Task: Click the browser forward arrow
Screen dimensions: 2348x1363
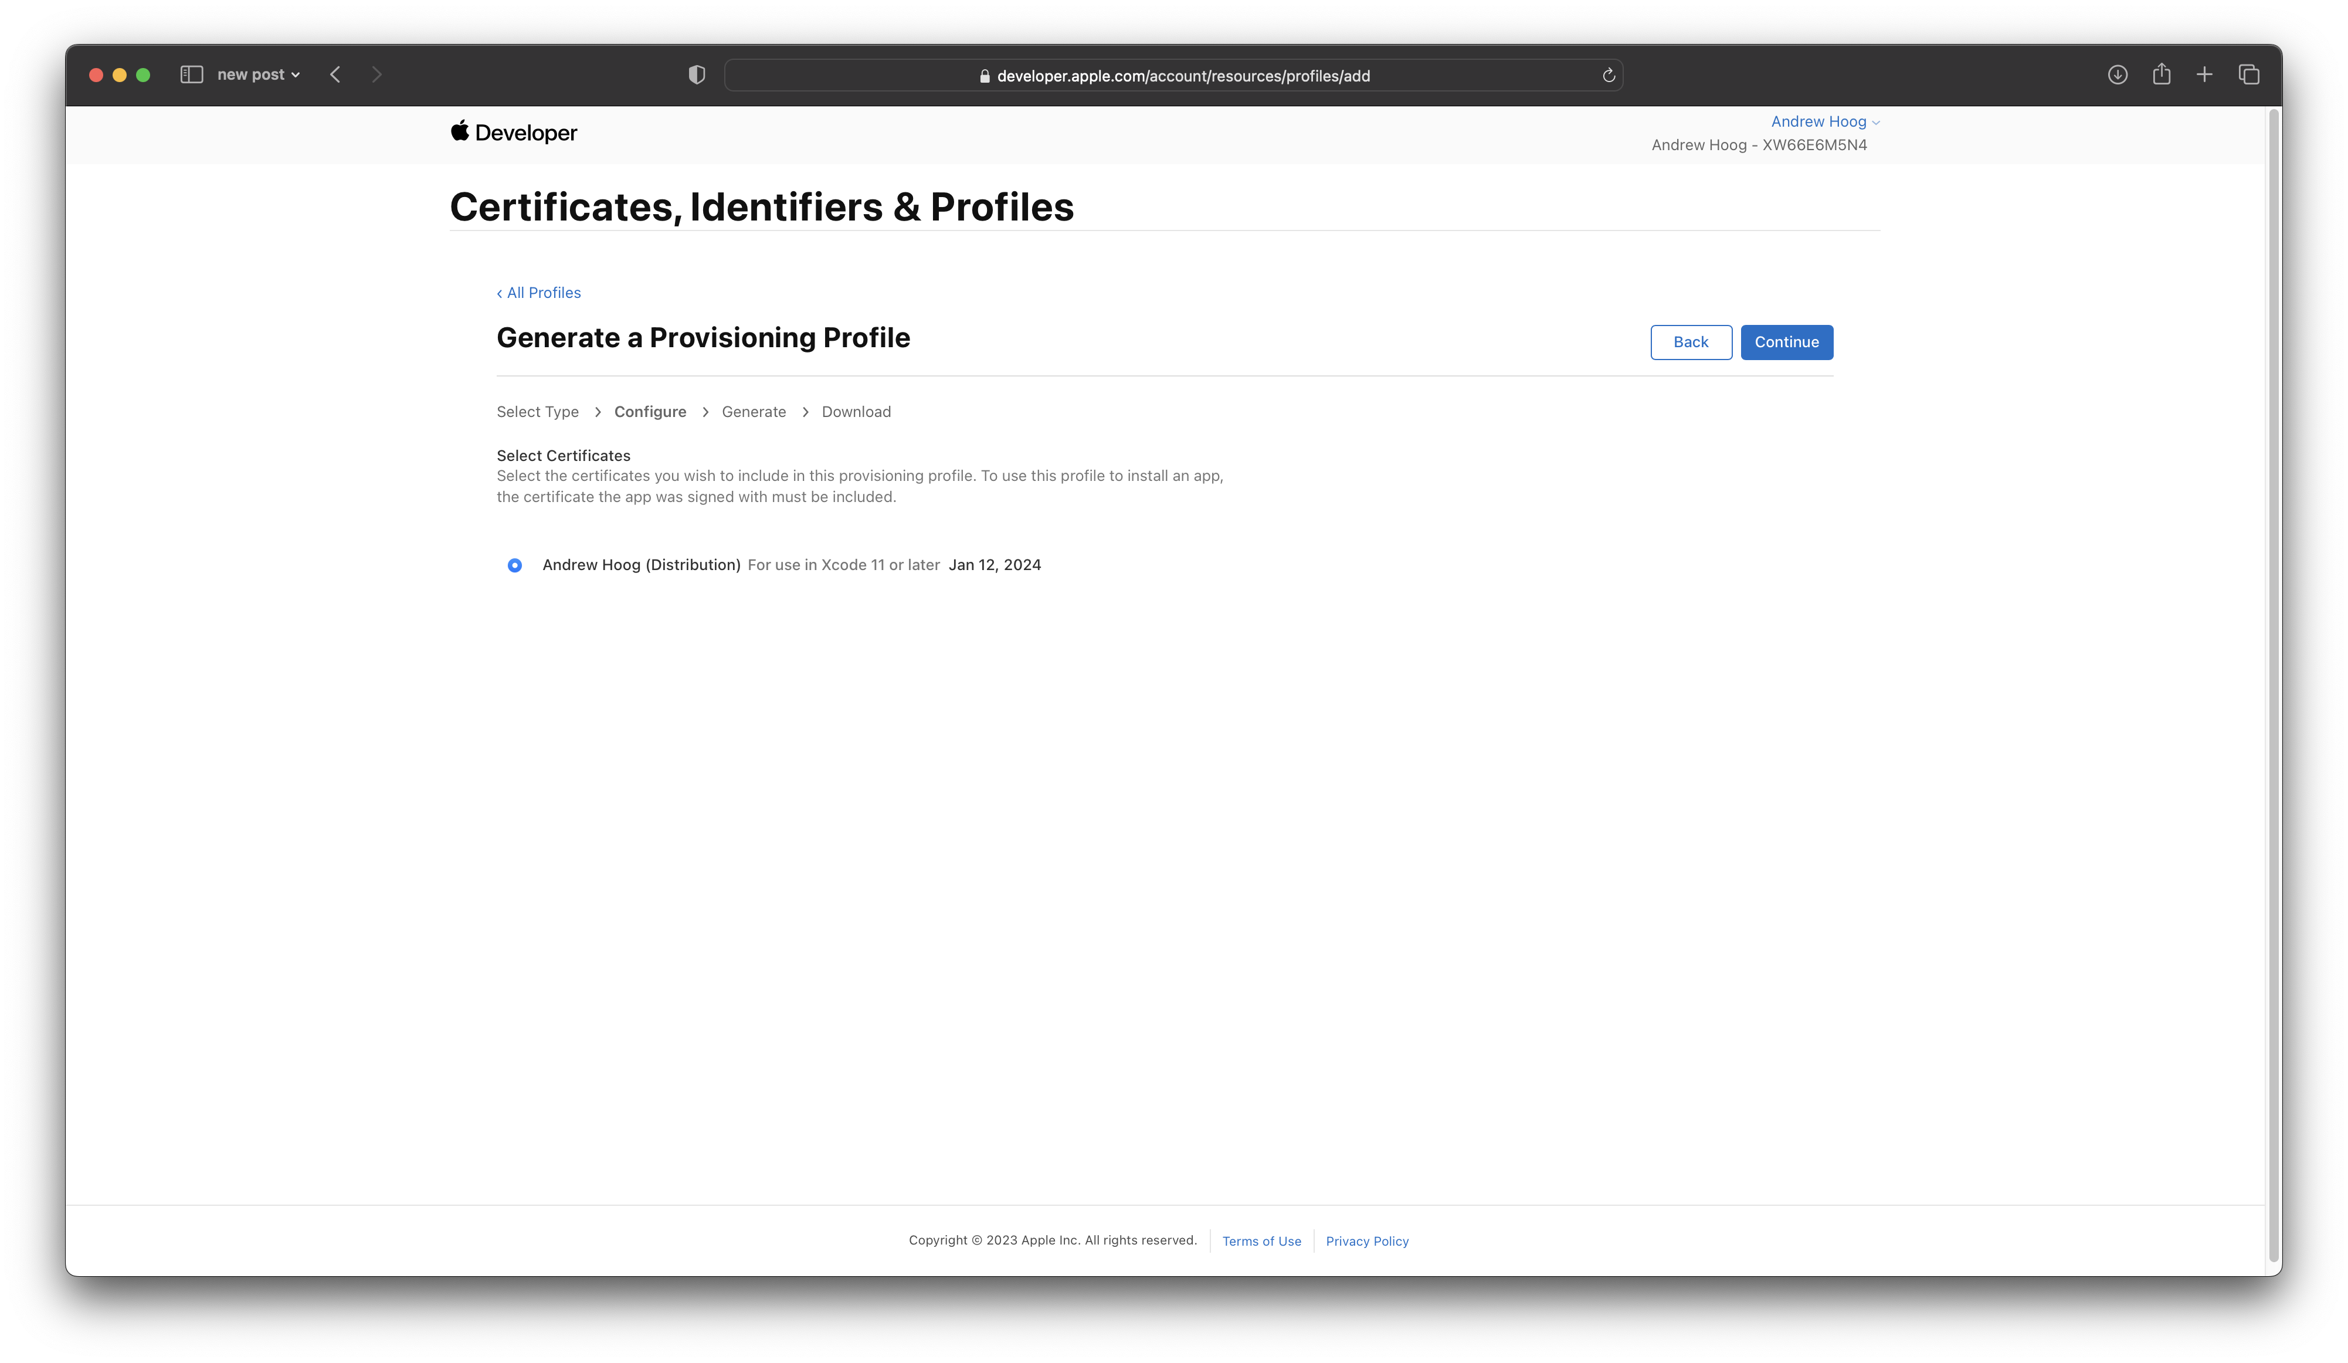Action: tap(376, 74)
